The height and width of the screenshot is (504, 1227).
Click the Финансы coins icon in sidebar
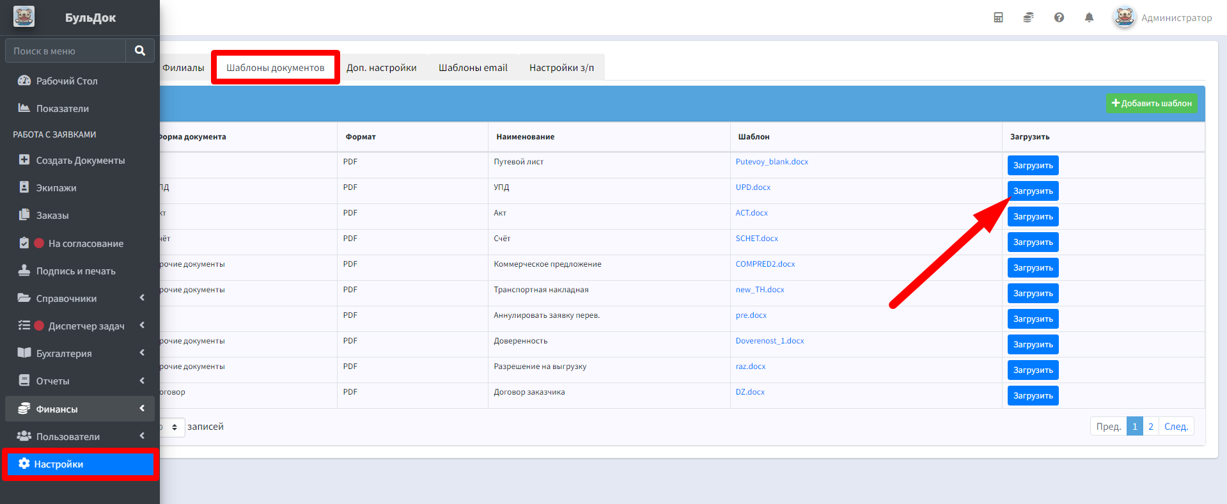point(24,409)
